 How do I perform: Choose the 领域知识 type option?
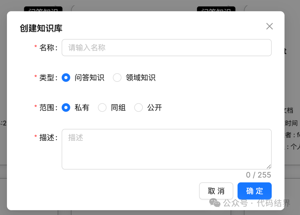(117, 78)
